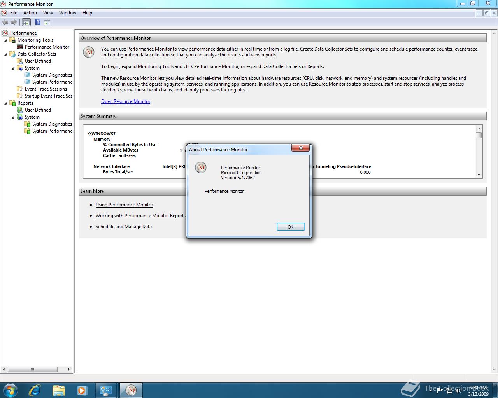
Task: Select Performance Monitor under Monitoring Tools
Action: pyautogui.click(x=47, y=47)
